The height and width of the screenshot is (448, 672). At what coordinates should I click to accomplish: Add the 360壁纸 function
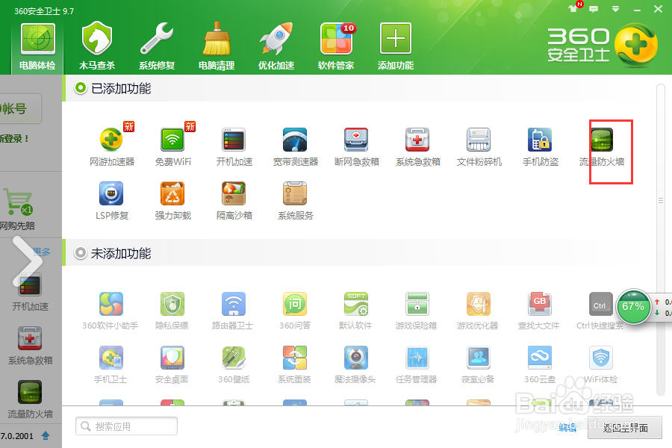tap(234, 364)
